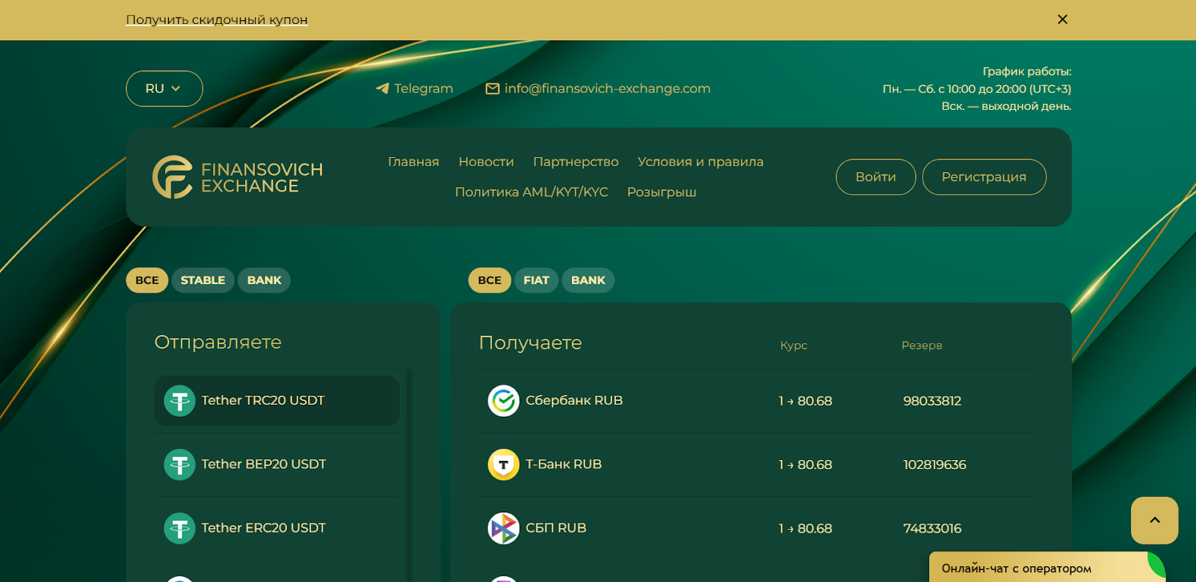Screen dimensions: 1196x582
Task: Close the discount coupon banner
Action: point(1062,19)
